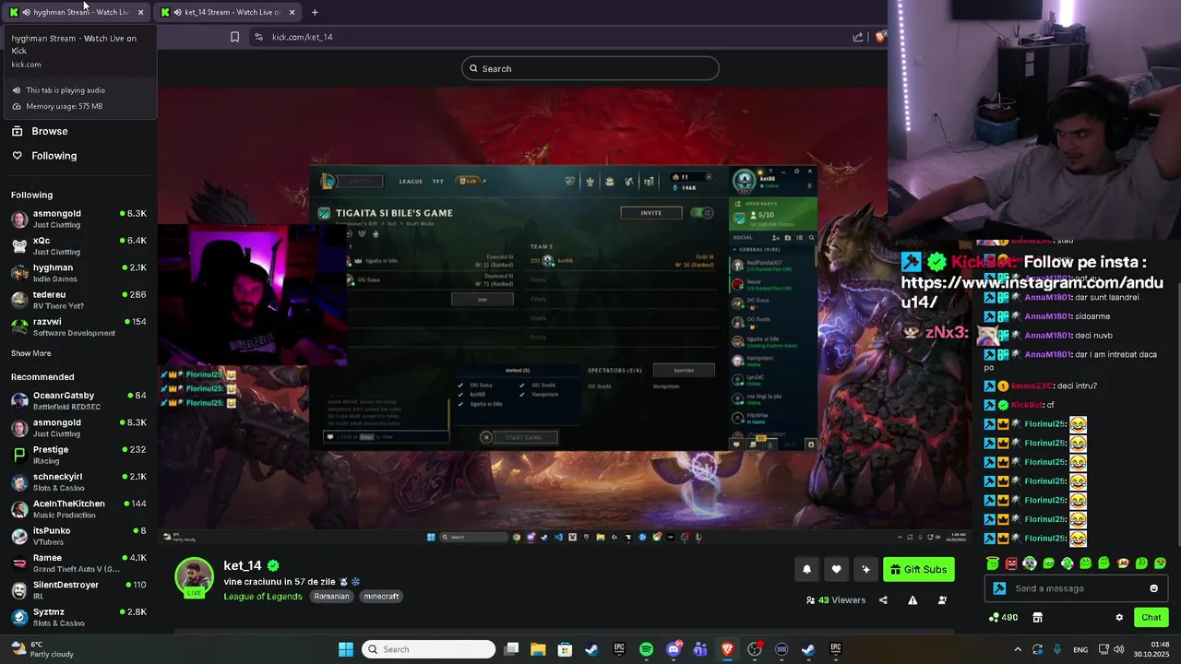1181x664 pixels.
Task: Switch to the ket_14 Stream tab
Action: (230, 12)
